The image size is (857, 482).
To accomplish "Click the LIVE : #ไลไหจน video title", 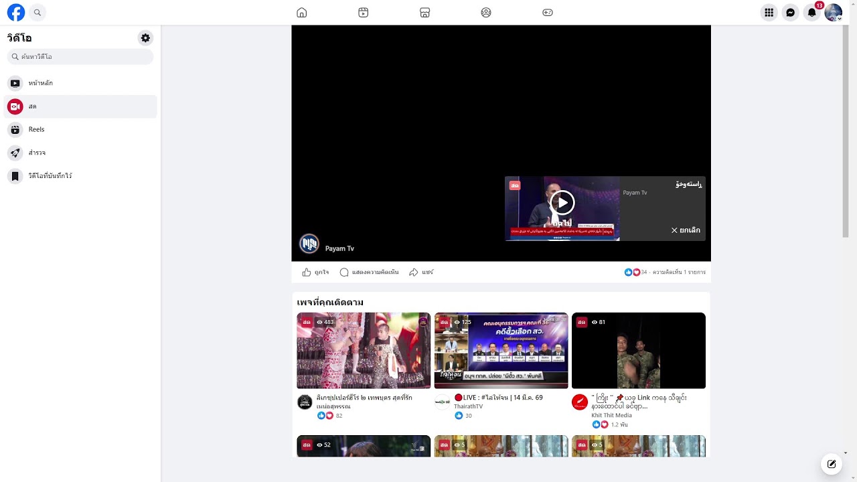I will click(x=498, y=398).
